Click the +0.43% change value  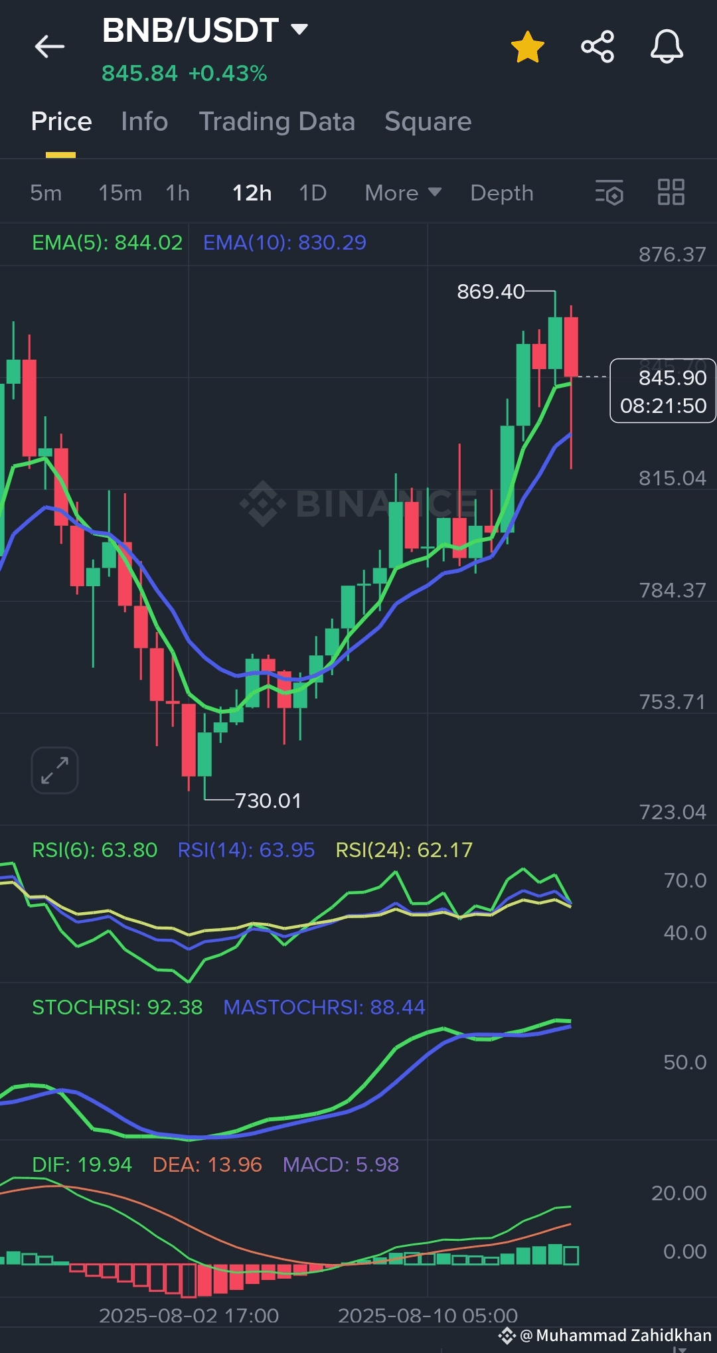(x=228, y=74)
